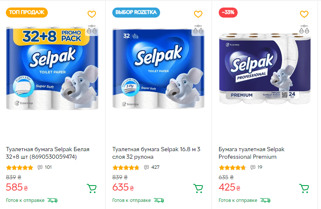The height and width of the screenshot is (209, 321).
Task: Add 425 ₴ Selpak Professional to cart
Action: [x=304, y=188]
